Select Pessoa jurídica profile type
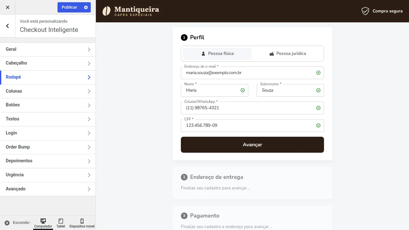Viewport: 409px width, 230px height. [288, 54]
